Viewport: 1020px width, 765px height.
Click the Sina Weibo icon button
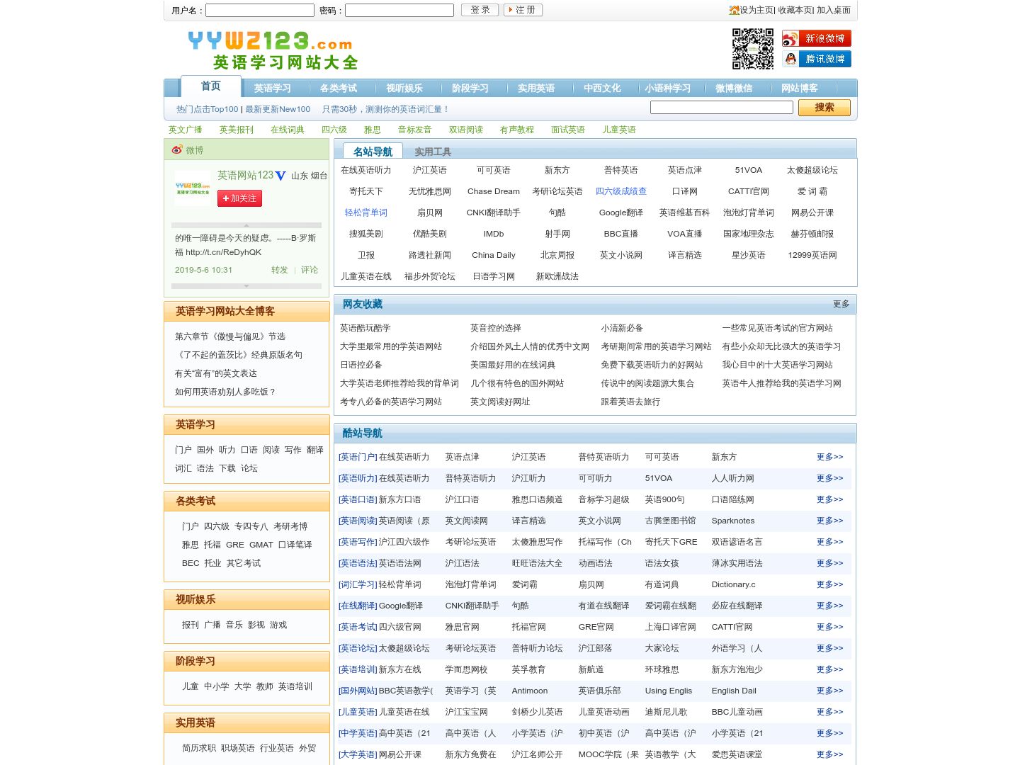click(816, 38)
